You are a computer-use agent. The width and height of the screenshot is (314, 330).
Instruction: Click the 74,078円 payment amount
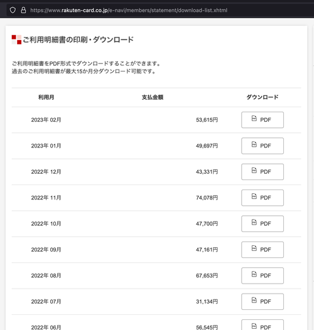coord(207,198)
